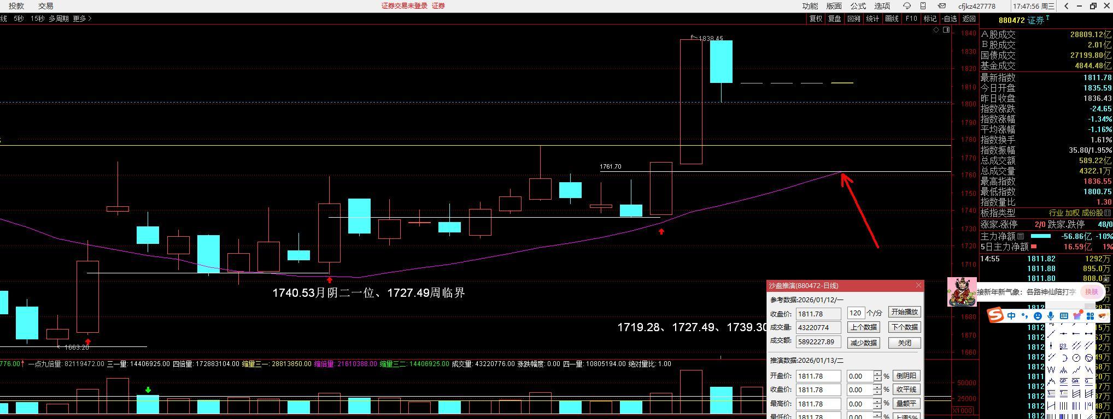Select the diagonal line segment drawing tool

tap(1051, 333)
